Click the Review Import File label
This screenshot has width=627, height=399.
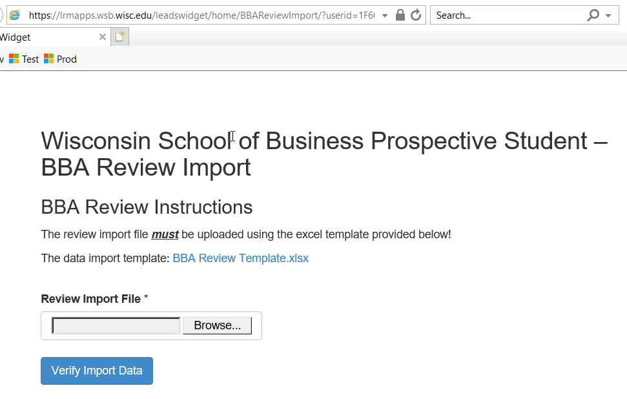tap(90, 299)
